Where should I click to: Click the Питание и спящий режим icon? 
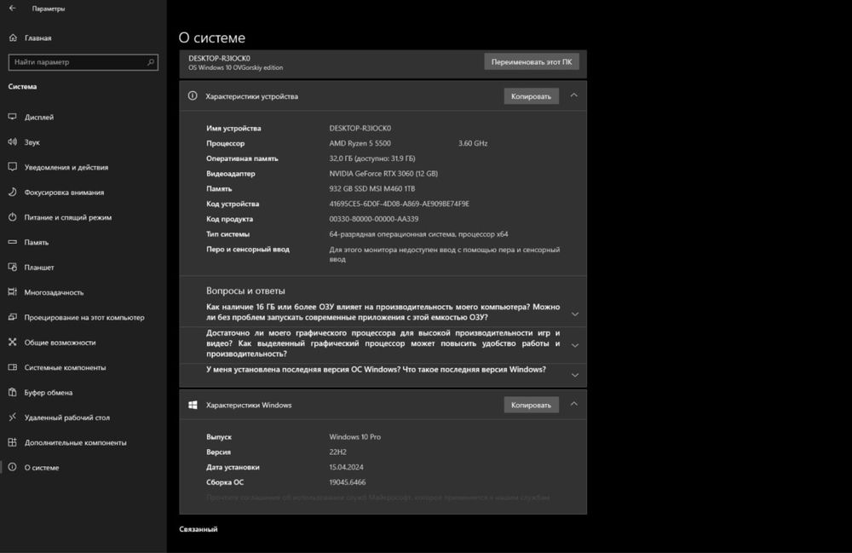click(x=13, y=216)
